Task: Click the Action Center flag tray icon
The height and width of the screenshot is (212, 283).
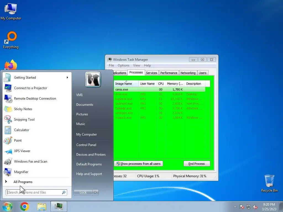Action: (x=242, y=207)
